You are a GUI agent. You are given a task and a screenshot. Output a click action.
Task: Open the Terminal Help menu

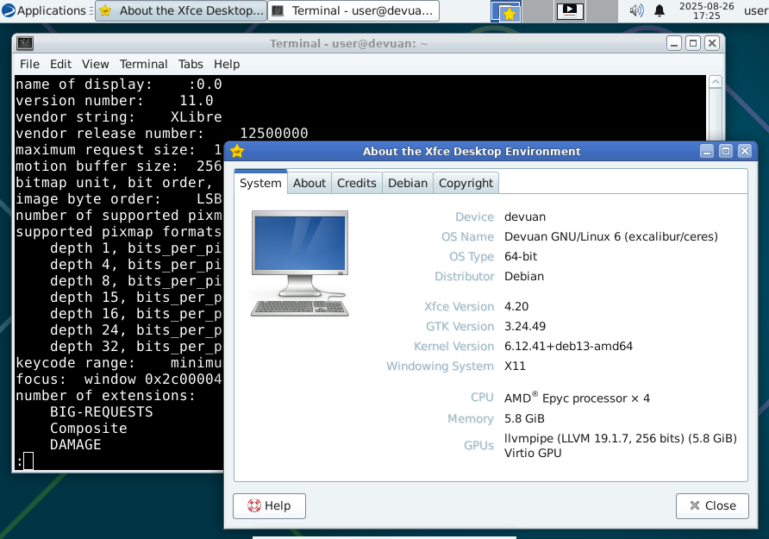[x=227, y=64]
